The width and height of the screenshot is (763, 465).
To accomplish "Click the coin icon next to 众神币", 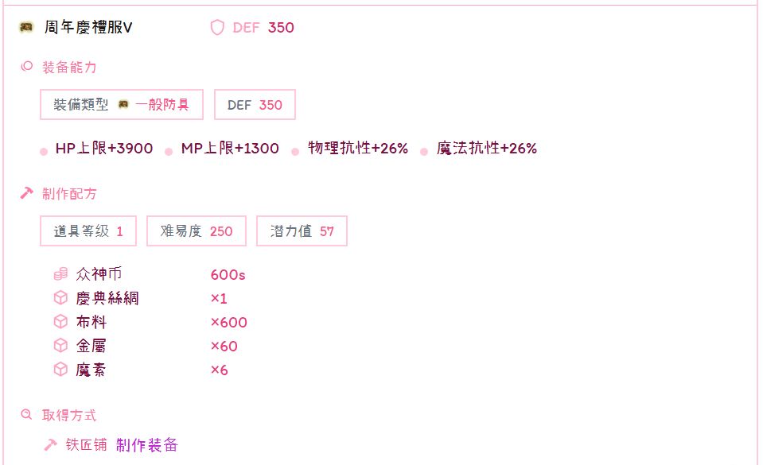I will pos(60,274).
